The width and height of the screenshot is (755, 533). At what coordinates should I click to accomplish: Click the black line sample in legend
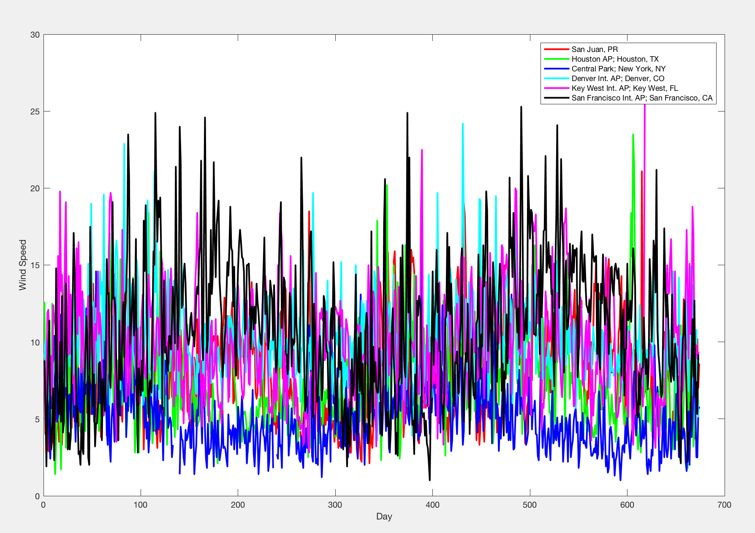[557, 98]
